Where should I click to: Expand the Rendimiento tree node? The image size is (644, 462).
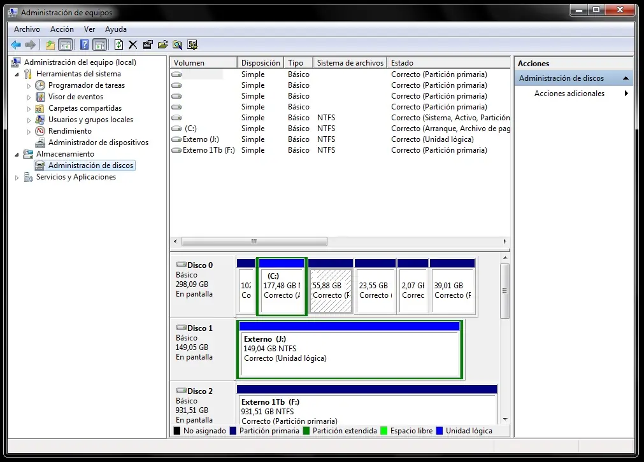(29, 132)
